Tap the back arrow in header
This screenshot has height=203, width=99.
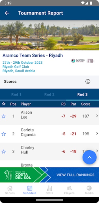tap(7, 13)
